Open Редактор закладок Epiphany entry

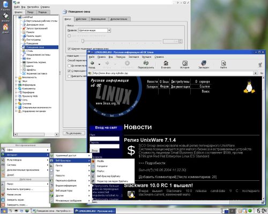pos(113,181)
